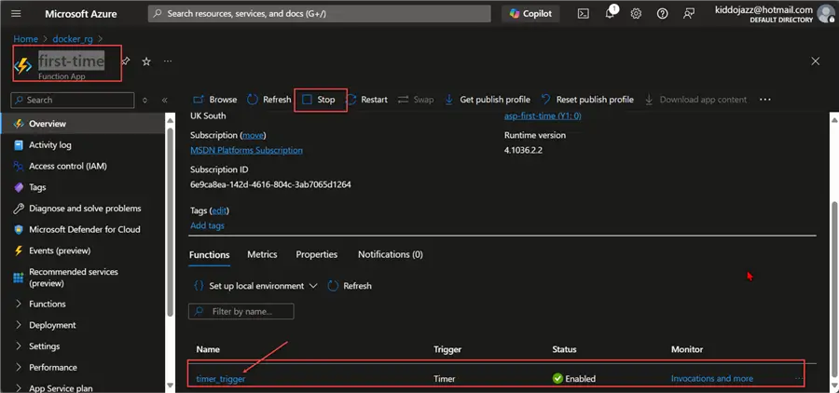Launch Cloud Shell from top bar
The width and height of the screenshot is (839, 393).
pyautogui.click(x=584, y=14)
